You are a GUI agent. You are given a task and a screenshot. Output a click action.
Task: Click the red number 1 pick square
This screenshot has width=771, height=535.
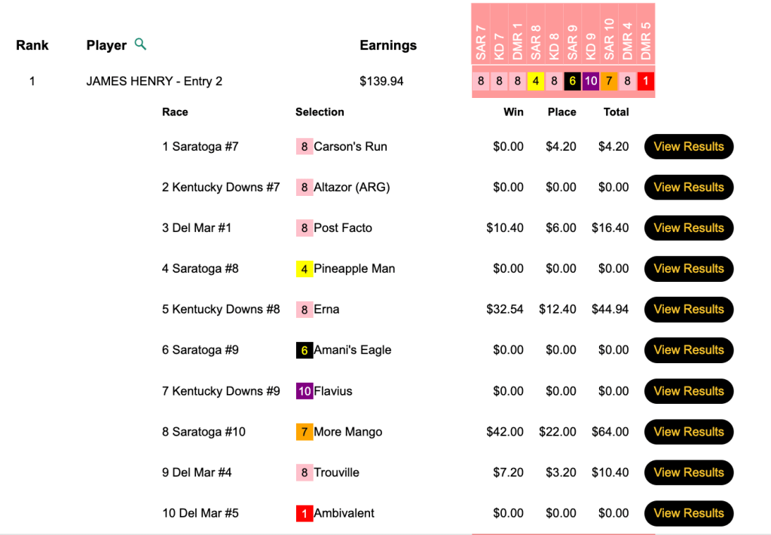(x=646, y=81)
